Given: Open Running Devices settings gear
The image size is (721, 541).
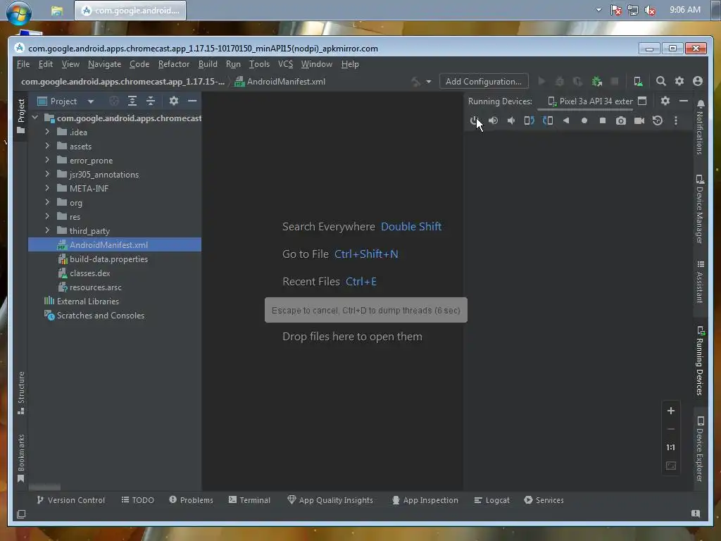Looking at the screenshot, I should (665, 101).
